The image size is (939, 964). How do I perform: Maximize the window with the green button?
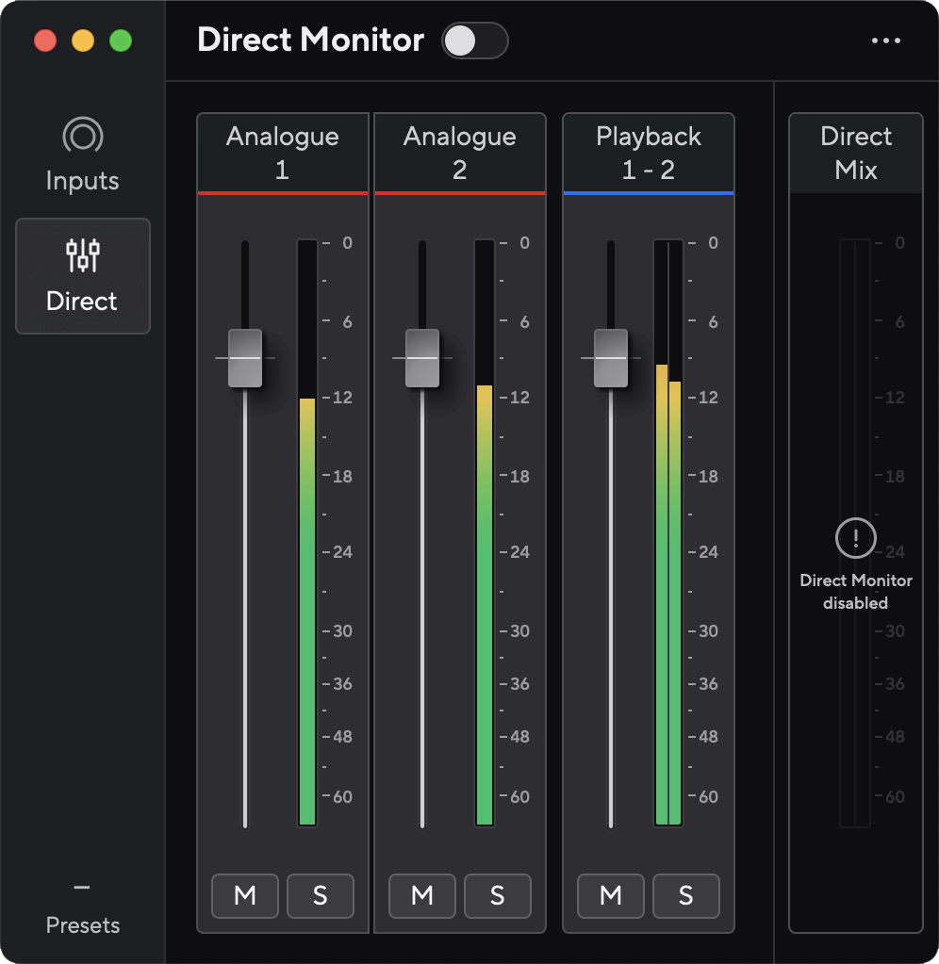click(x=121, y=41)
